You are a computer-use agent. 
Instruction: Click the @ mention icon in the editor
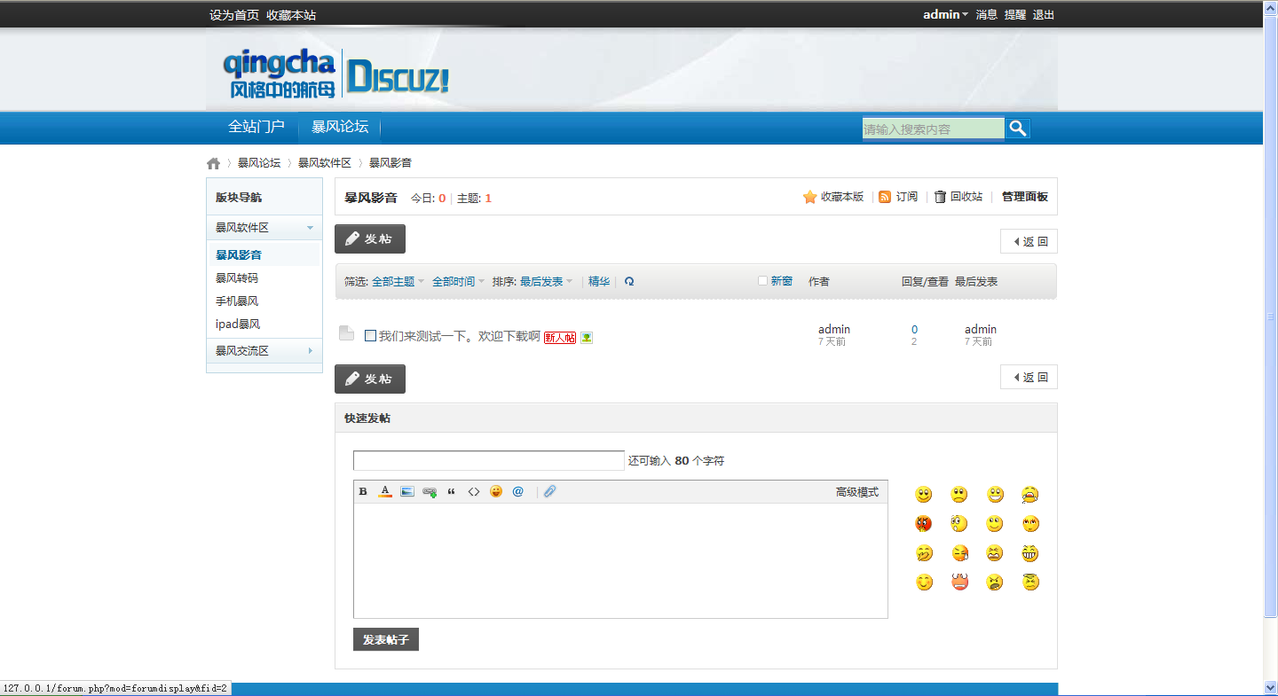click(518, 491)
